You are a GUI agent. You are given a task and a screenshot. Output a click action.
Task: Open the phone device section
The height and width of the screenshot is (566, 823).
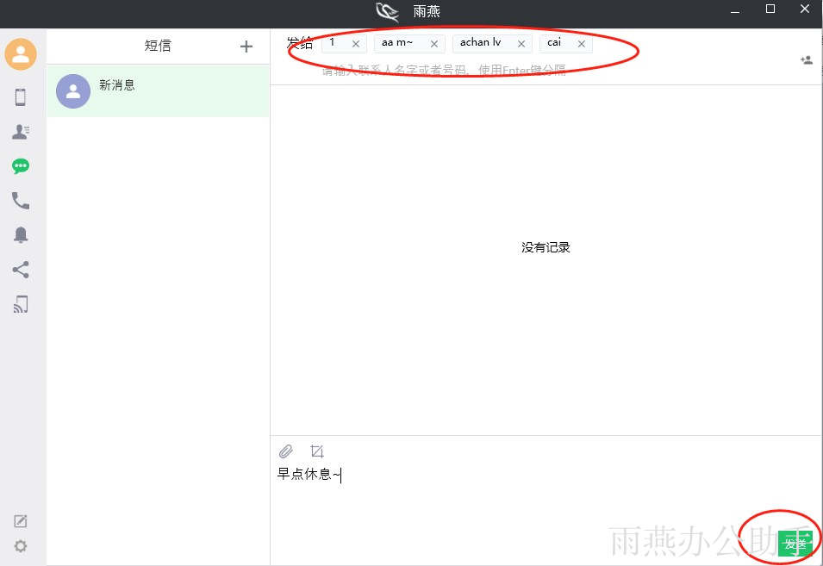tap(21, 97)
